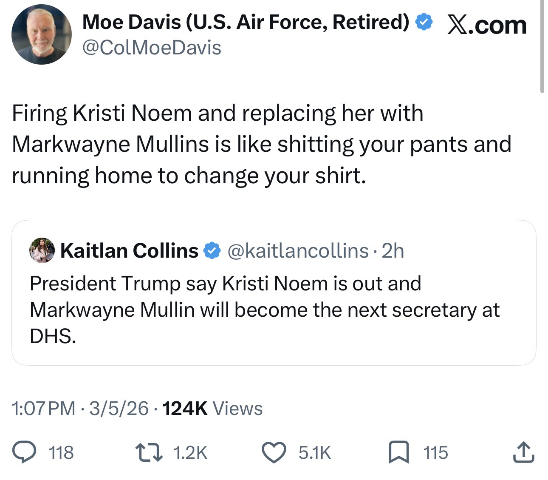Open the @ColMoeDavis handle
This screenshot has height=480, width=548.
[x=151, y=48]
